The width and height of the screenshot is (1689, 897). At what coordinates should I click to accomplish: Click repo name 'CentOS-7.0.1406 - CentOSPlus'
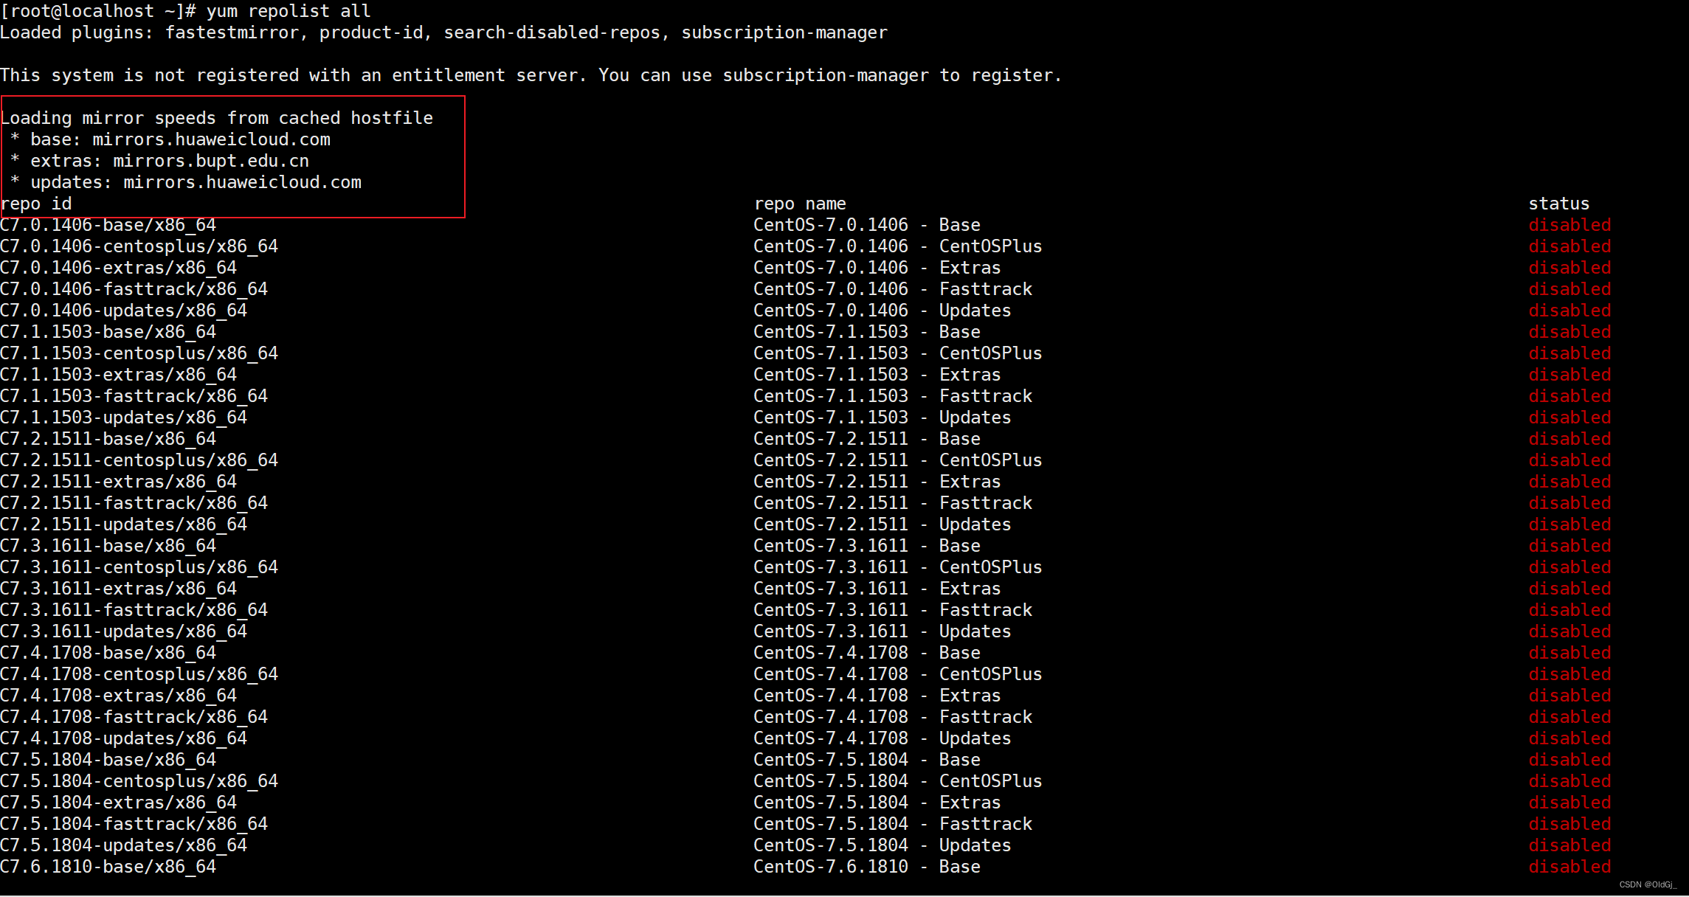pos(897,246)
